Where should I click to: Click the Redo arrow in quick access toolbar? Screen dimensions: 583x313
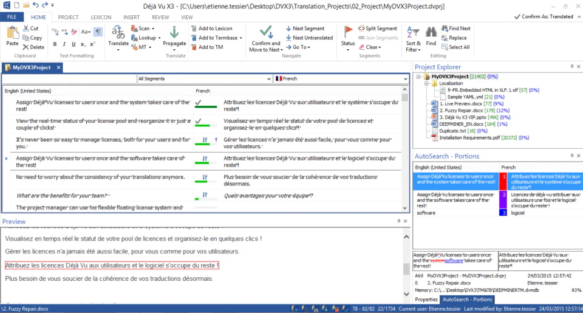(44, 5)
